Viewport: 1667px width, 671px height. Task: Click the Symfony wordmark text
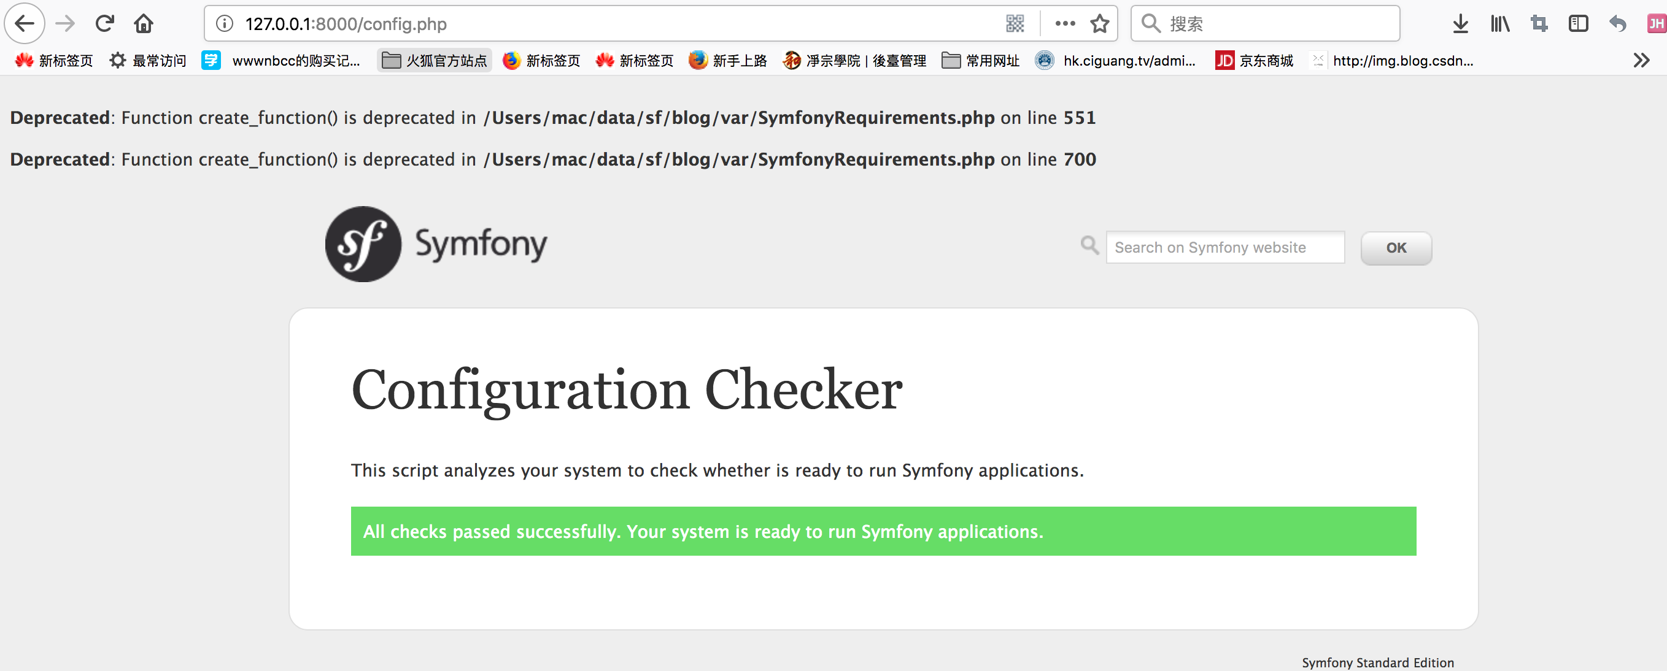coord(481,244)
